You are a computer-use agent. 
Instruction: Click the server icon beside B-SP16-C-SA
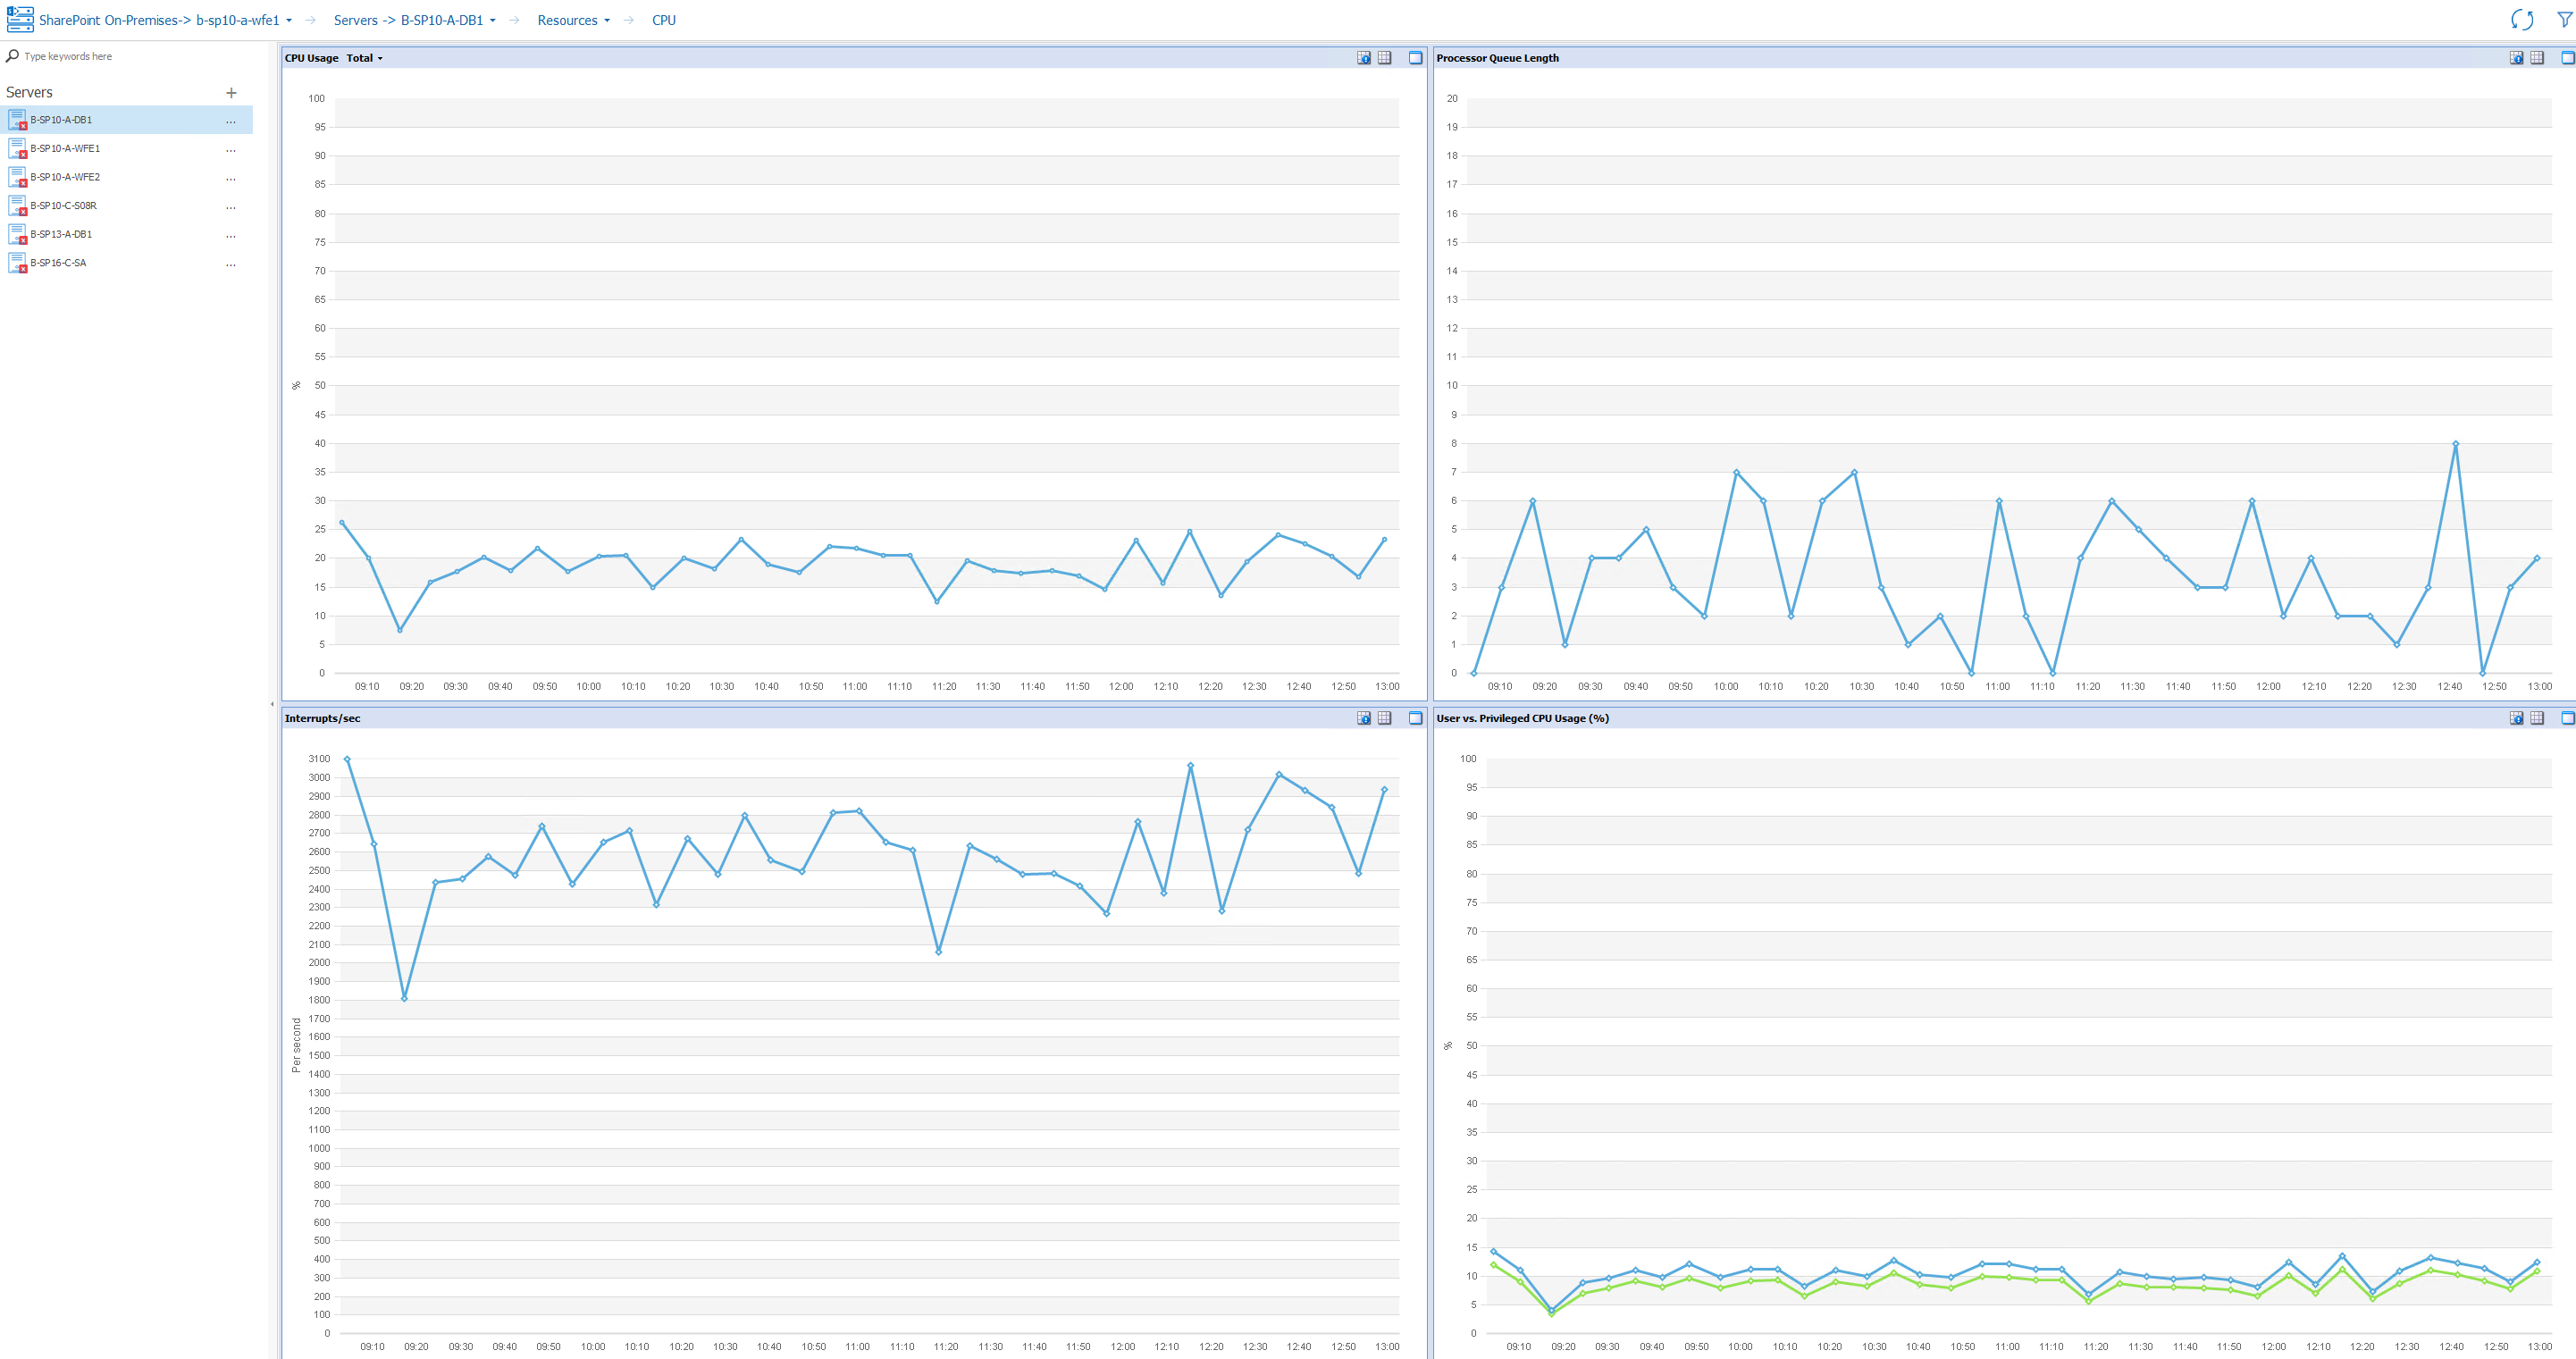[x=18, y=263]
